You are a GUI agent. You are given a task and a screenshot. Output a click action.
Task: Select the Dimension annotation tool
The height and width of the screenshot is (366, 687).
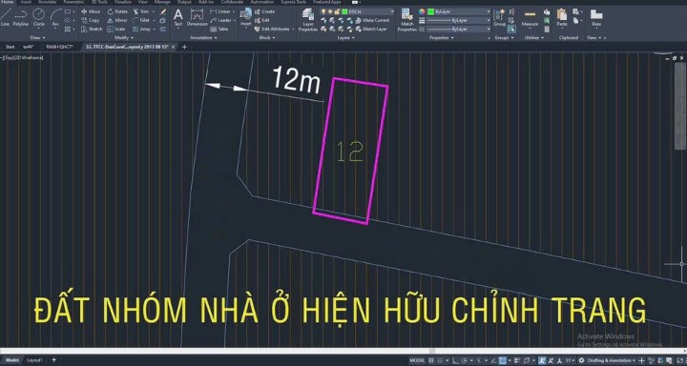198,17
